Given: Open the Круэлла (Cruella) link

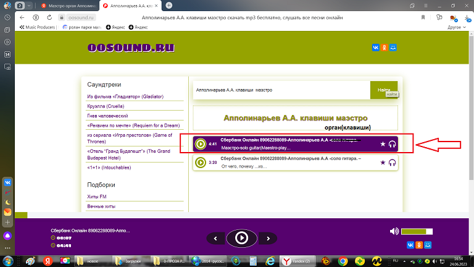Looking at the screenshot, I should coord(106,106).
